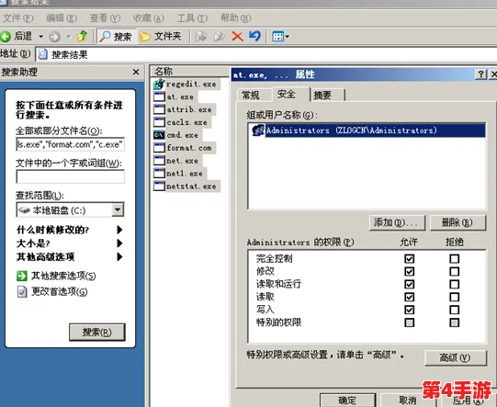Click the 高级 button
This screenshot has width=497, height=407.
coord(455,358)
